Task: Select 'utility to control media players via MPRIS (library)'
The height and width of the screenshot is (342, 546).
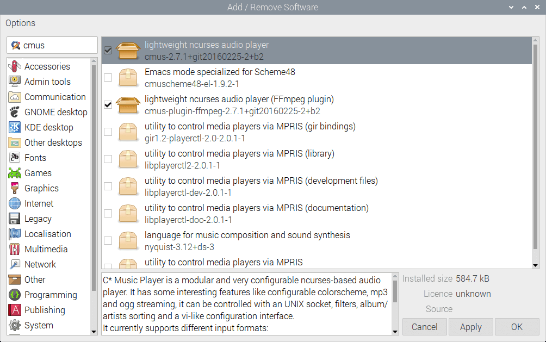Action: click(x=240, y=153)
